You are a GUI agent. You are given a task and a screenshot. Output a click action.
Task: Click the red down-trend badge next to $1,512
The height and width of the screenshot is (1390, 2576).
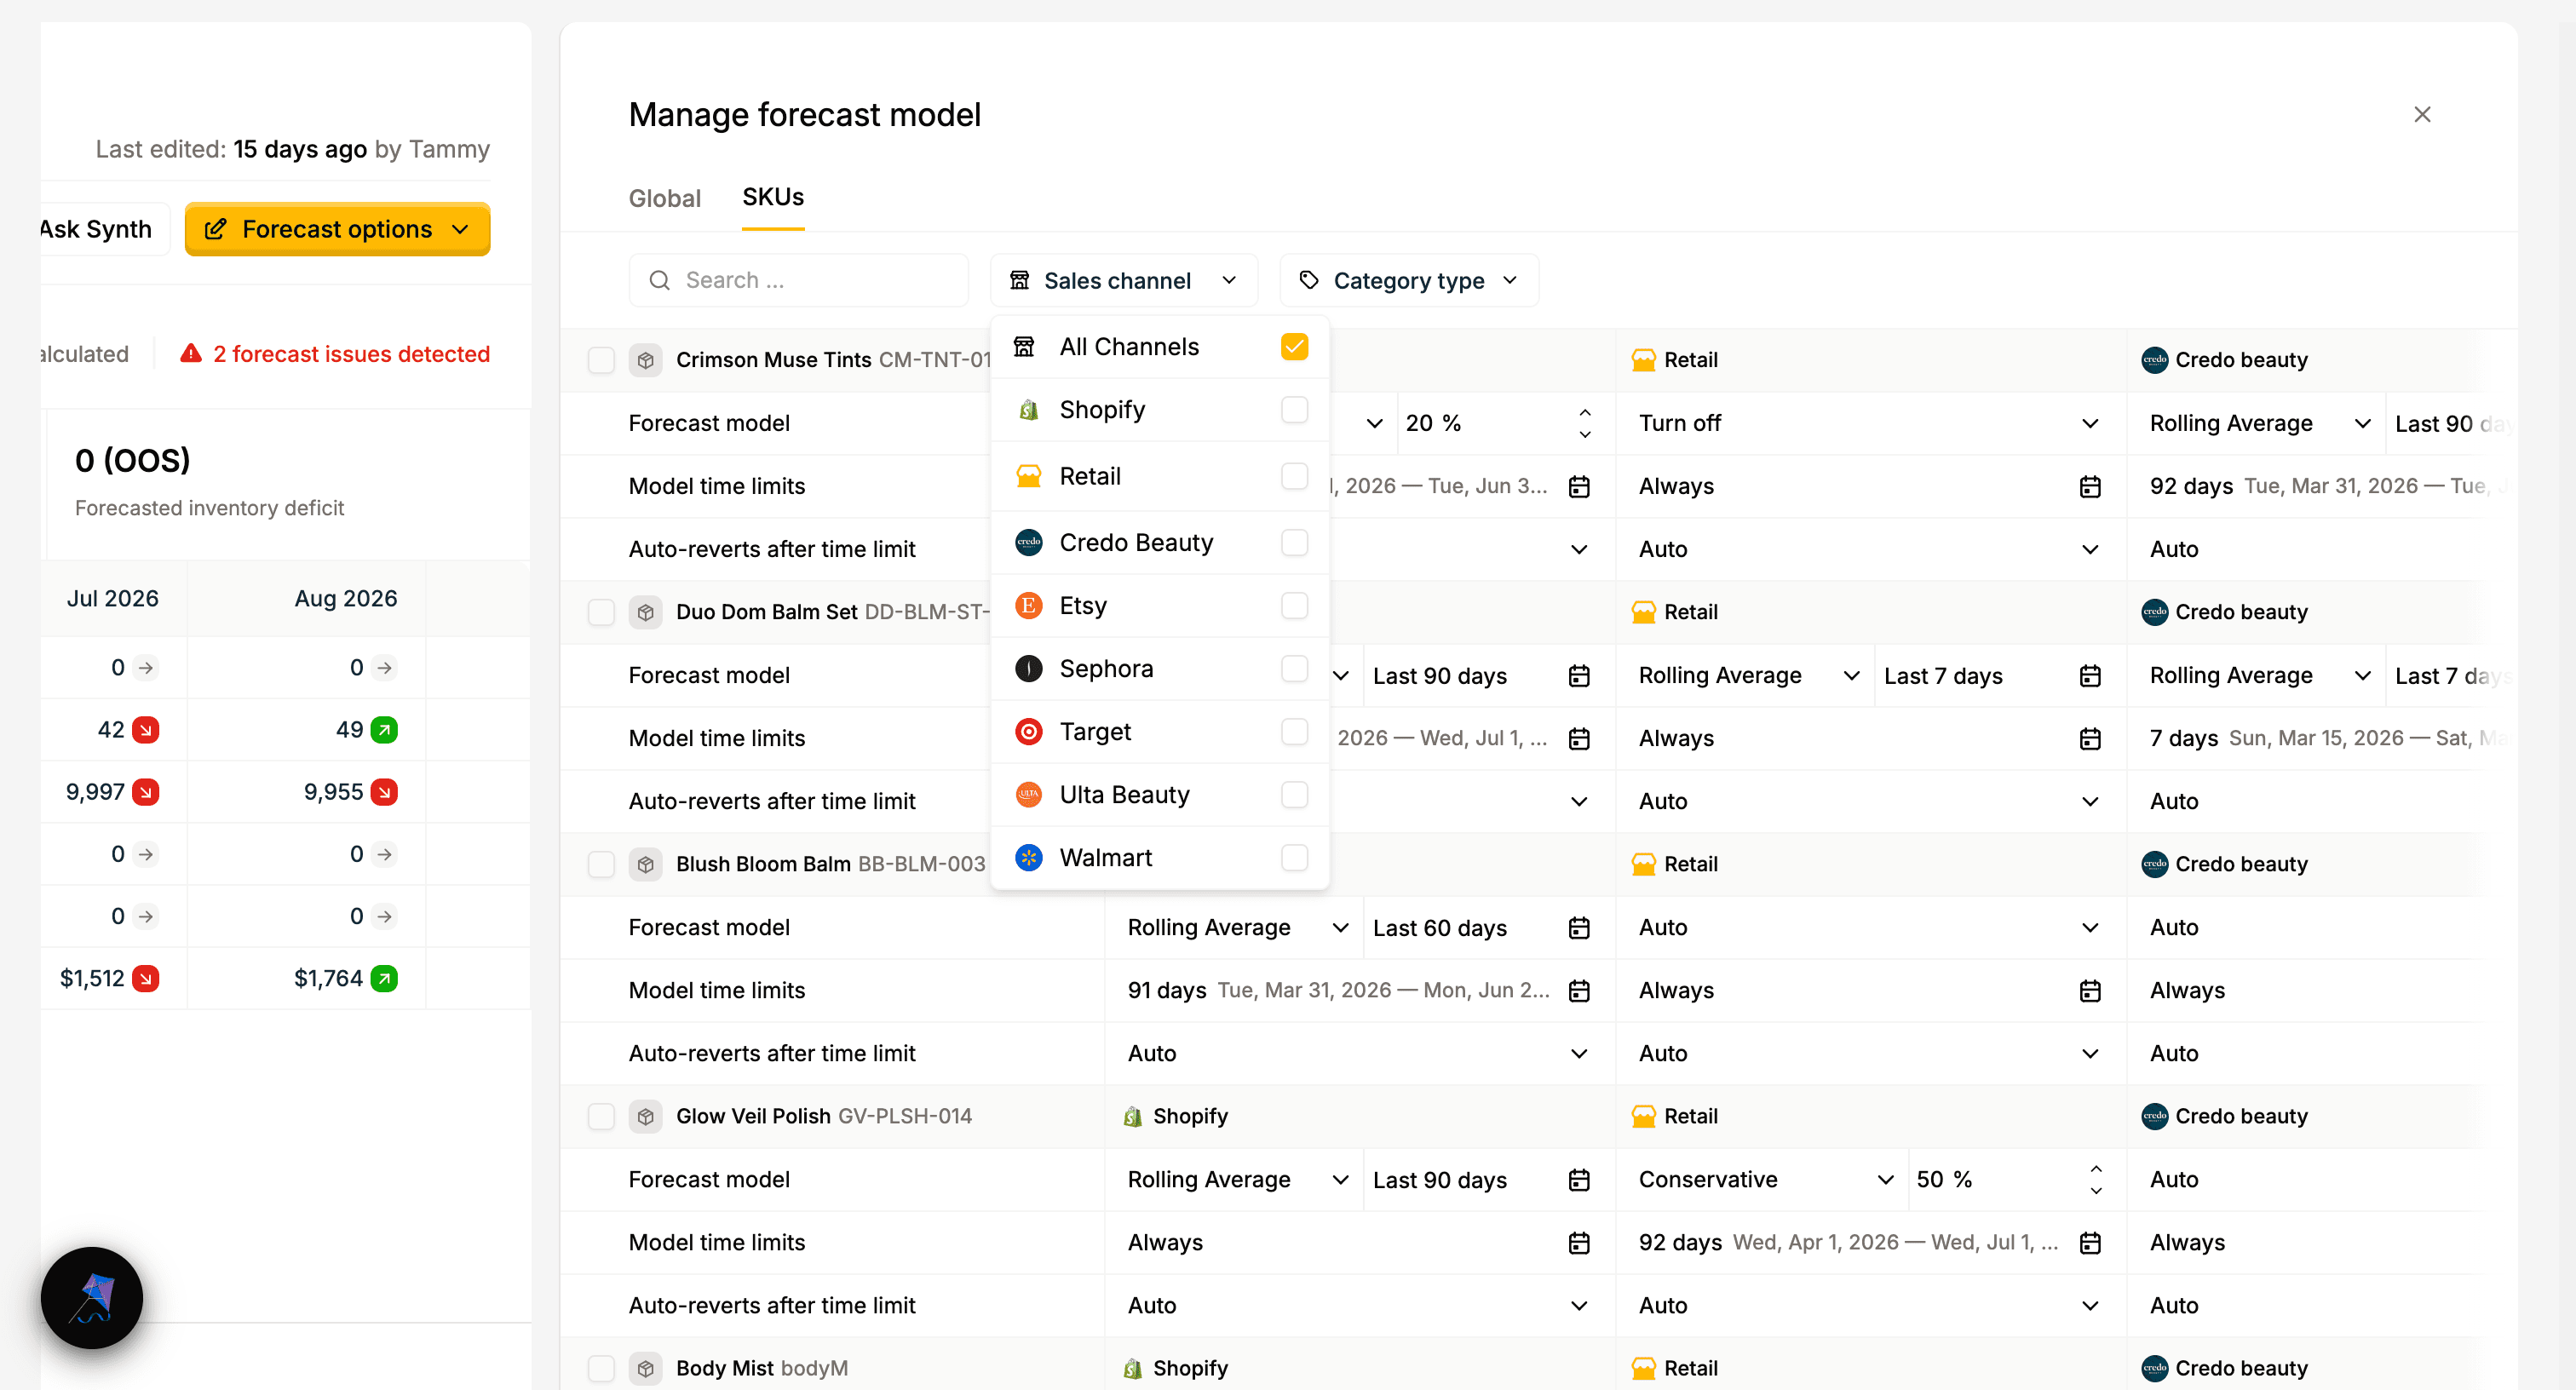[146, 978]
